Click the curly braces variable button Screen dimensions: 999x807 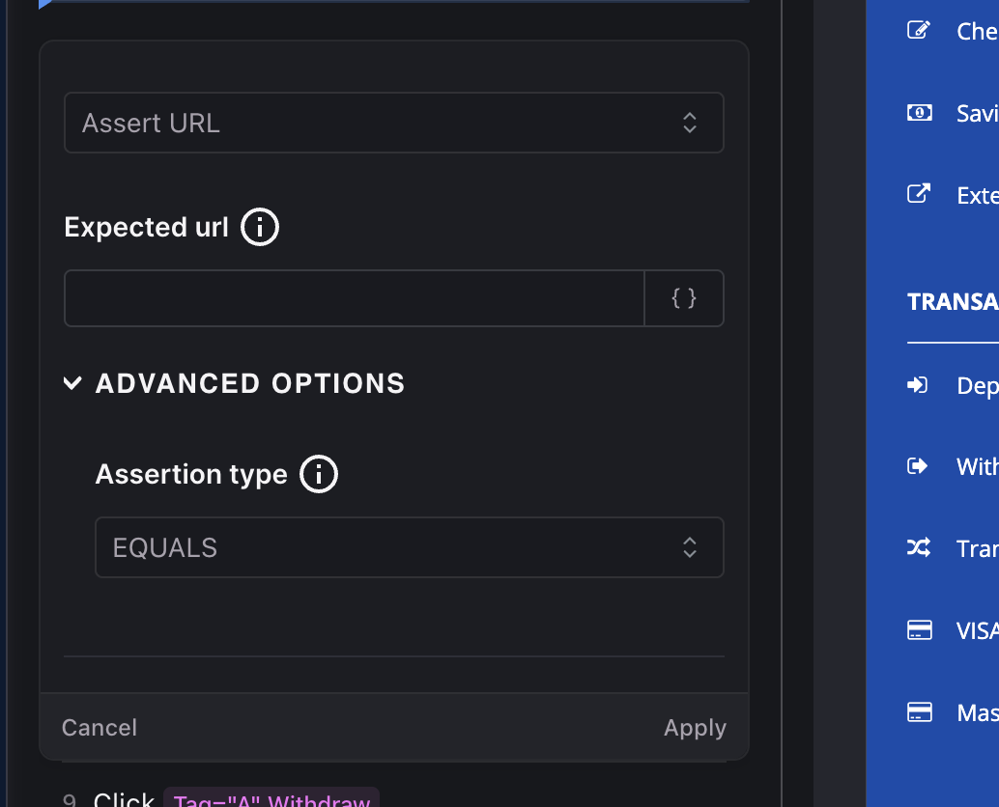pyautogui.click(x=684, y=298)
